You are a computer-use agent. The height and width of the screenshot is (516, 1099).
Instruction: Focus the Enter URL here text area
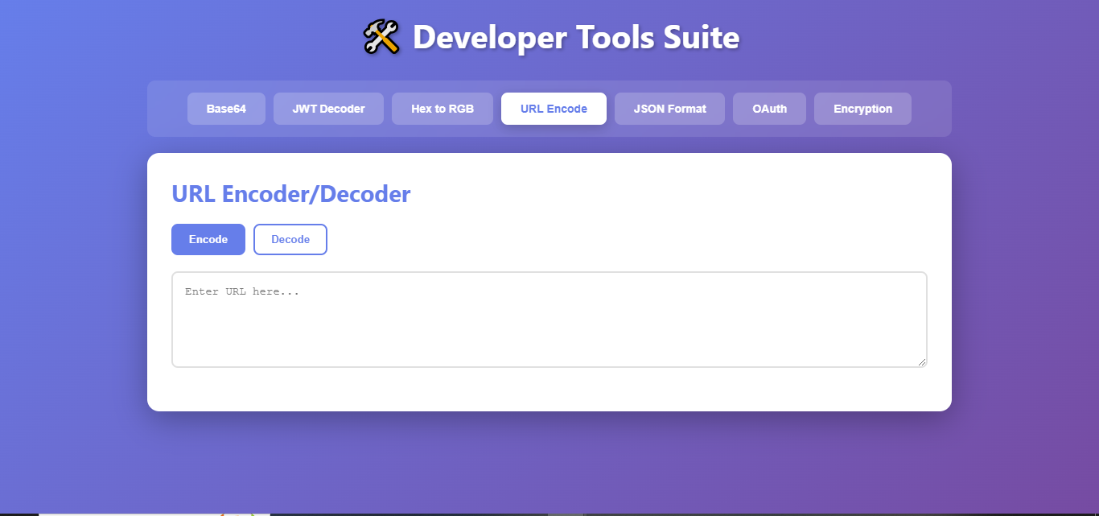[x=549, y=318]
